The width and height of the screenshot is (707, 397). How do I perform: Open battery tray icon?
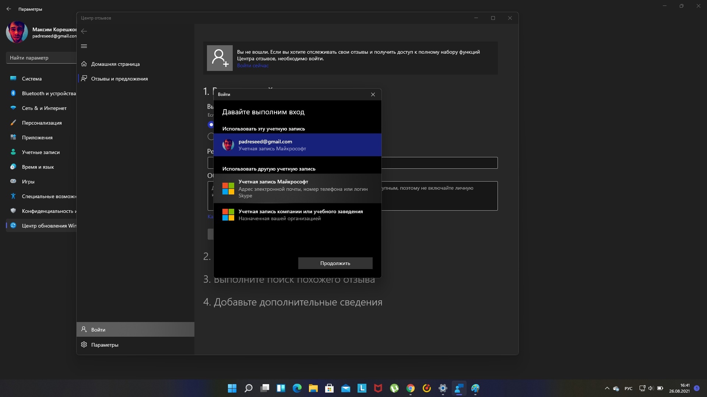[x=660, y=388]
